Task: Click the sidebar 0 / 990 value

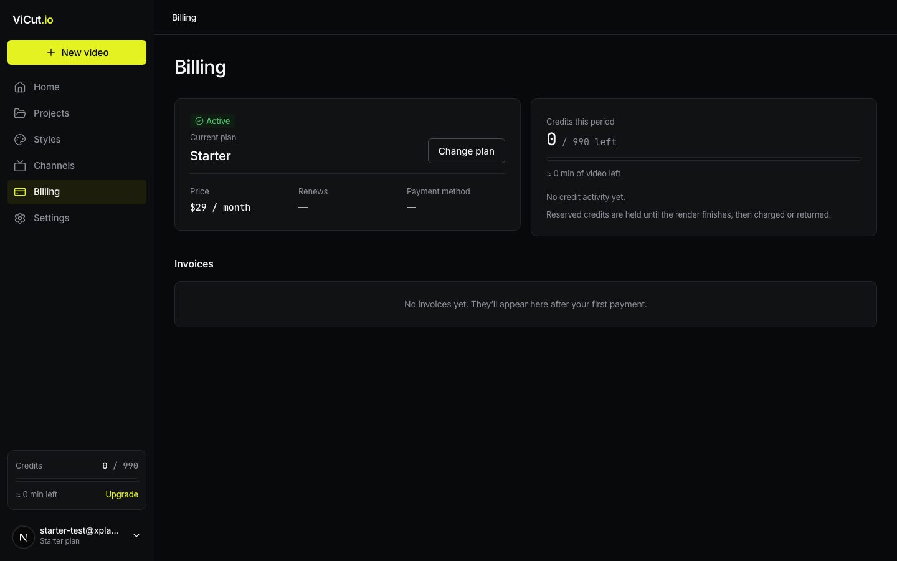Action: (x=120, y=466)
